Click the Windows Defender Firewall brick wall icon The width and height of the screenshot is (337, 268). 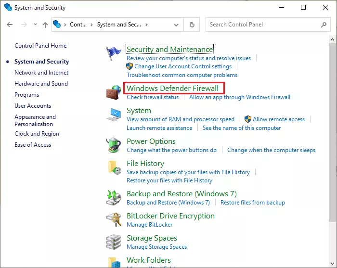(x=114, y=92)
